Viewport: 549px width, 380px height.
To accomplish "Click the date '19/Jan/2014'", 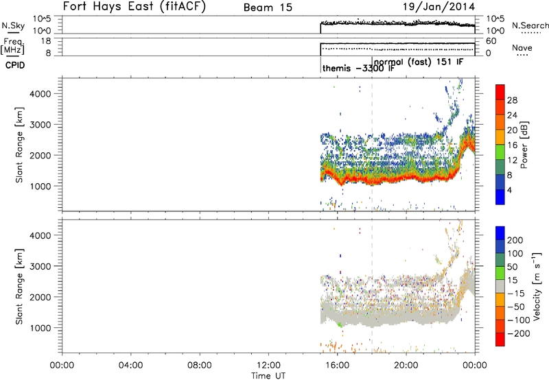I will pyautogui.click(x=439, y=7).
